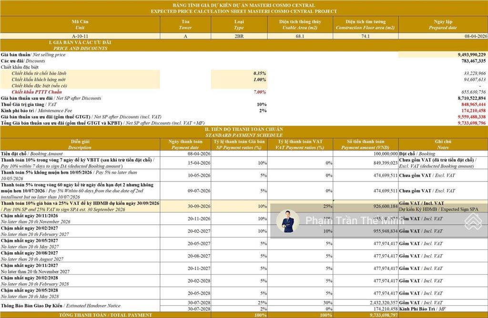The height and width of the screenshot is (318, 488).
Task: Select the unit code cell A-10-11
Action: (80, 36)
